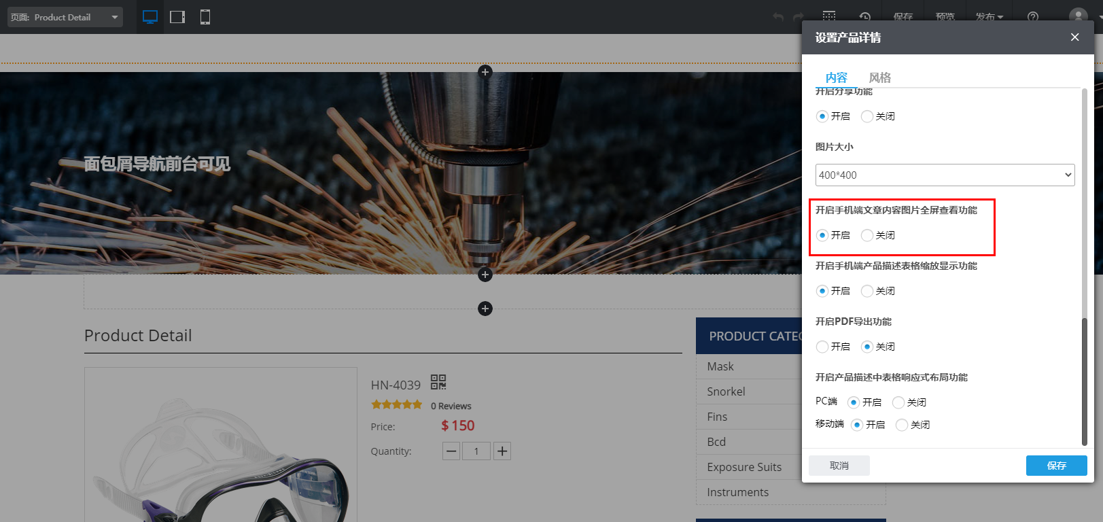Click the 取消 cancel button
1103x522 pixels.
[x=839, y=466]
